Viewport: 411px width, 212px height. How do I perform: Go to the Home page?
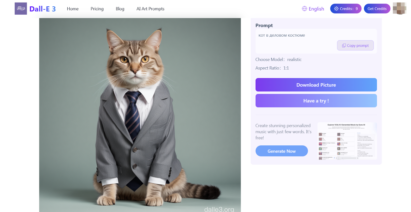[x=73, y=9]
